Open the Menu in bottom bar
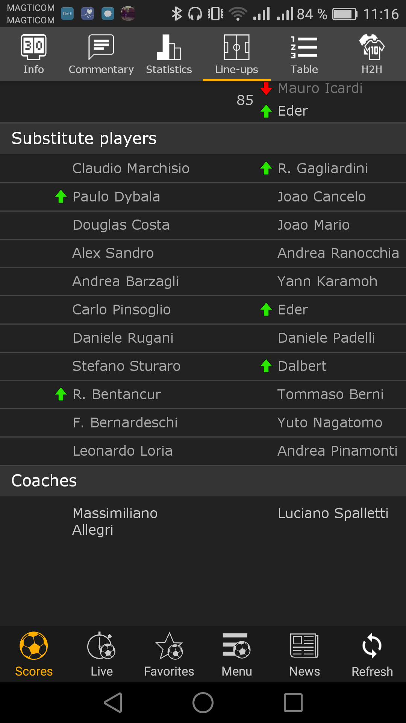Image resolution: width=406 pixels, height=723 pixels. [x=237, y=654]
